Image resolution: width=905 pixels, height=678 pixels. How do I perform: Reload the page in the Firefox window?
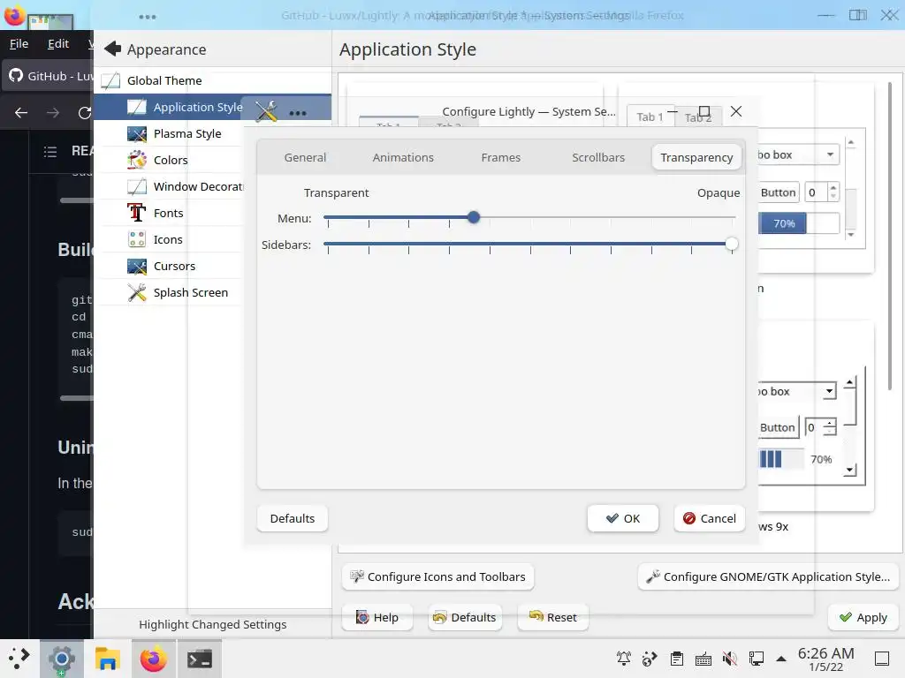(x=85, y=113)
